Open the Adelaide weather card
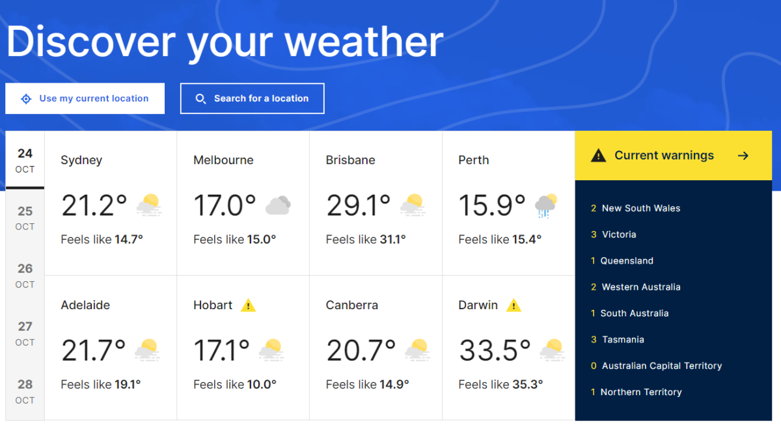This screenshot has width=781, height=425. click(x=111, y=348)
